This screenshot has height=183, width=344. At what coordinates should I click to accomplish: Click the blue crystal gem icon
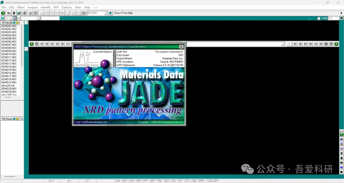click(x=110, y=13)
